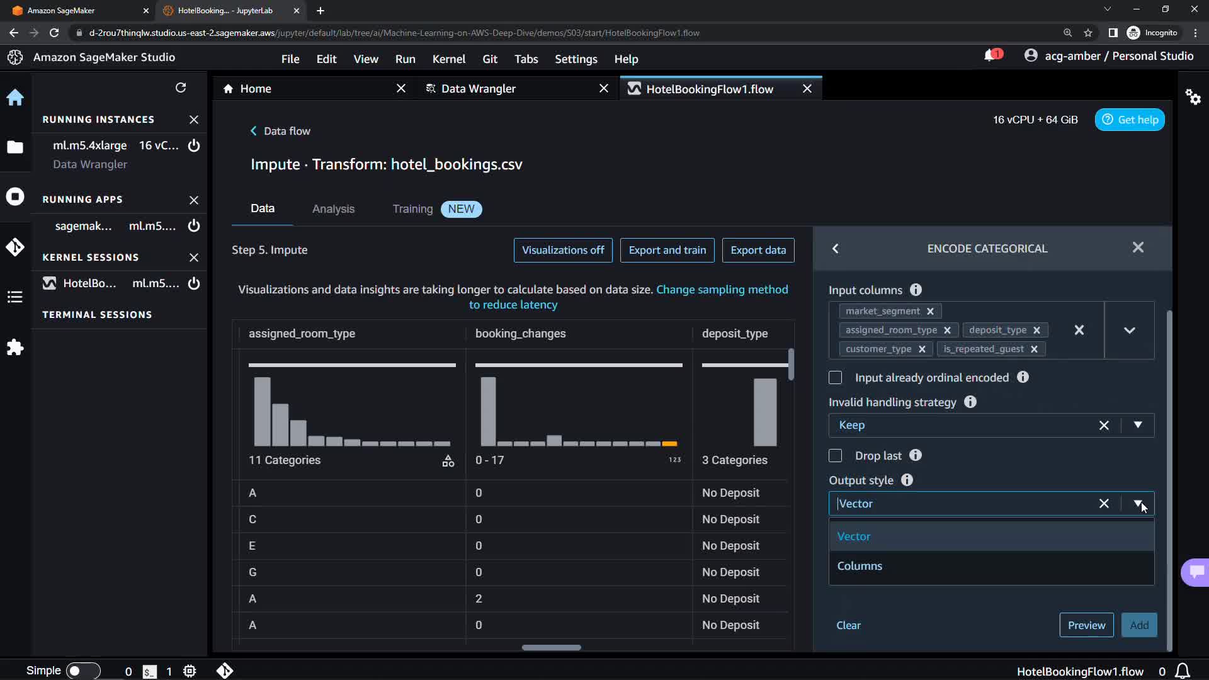Expand the Input columns dropdown chevron
Image resolution: width=1209 pixels, height=680 pixels.
[x=1129, y=331]
